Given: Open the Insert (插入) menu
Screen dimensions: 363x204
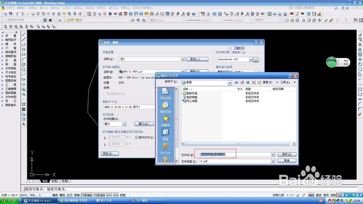Looking at the screenshot, I should pyautogui.click(x=44, y=8).
